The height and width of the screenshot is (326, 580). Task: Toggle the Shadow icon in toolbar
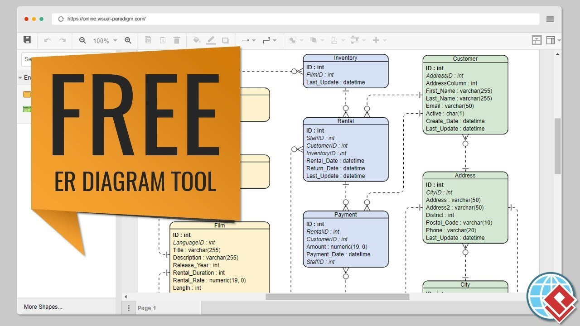[225, 40]
